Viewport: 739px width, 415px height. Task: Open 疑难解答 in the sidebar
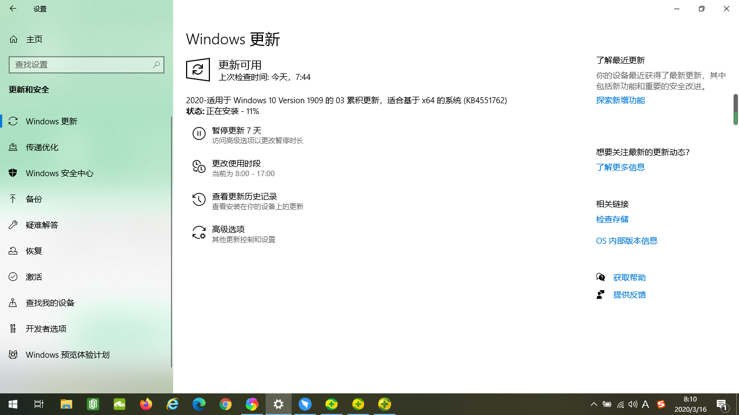[87, 225]
